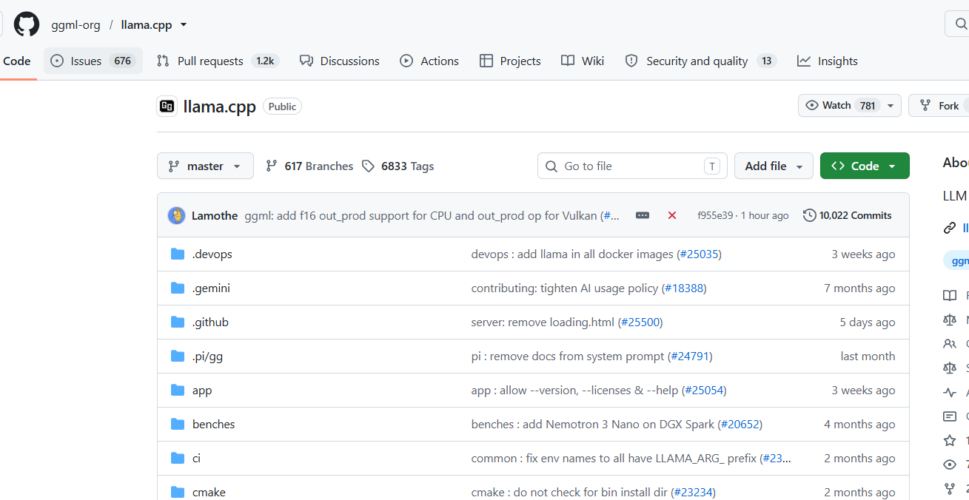Open the Security and quality tab
This screenshot has height=500, width=969.
point(700,61)
